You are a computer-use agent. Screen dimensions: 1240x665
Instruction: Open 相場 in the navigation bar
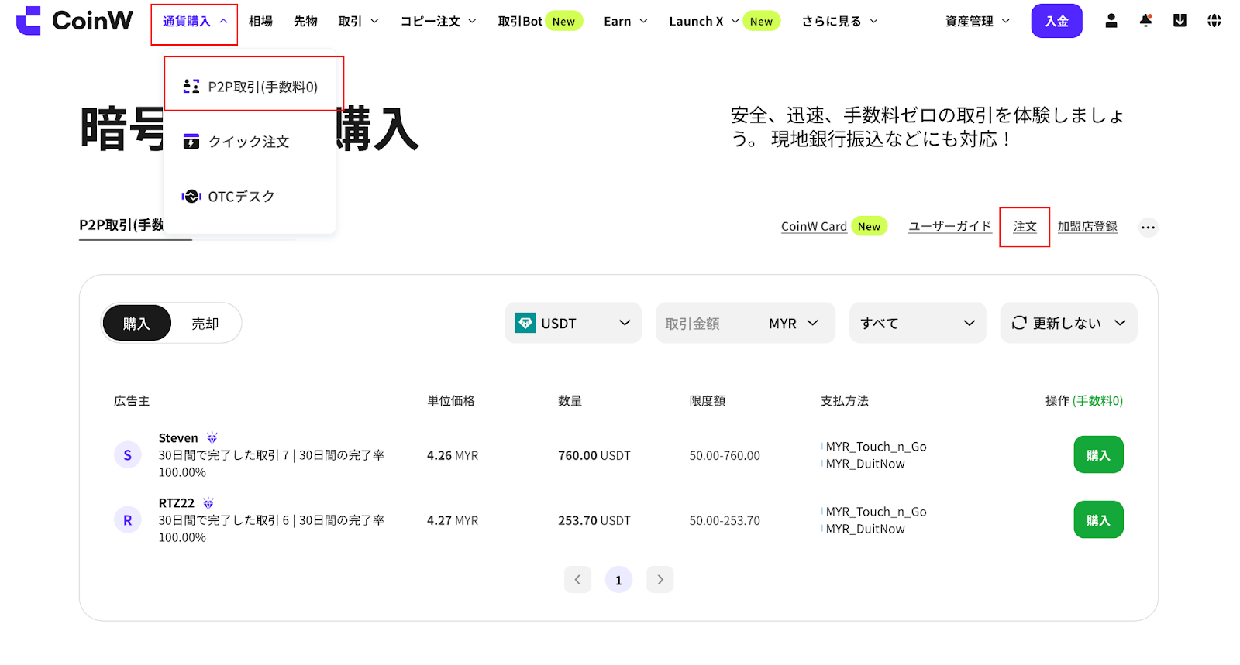[260, 22]
